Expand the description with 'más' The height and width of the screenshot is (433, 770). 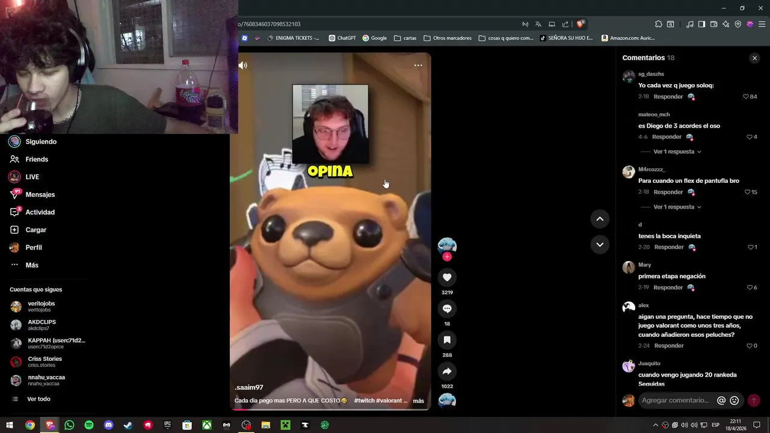click(x=418, y=401)
